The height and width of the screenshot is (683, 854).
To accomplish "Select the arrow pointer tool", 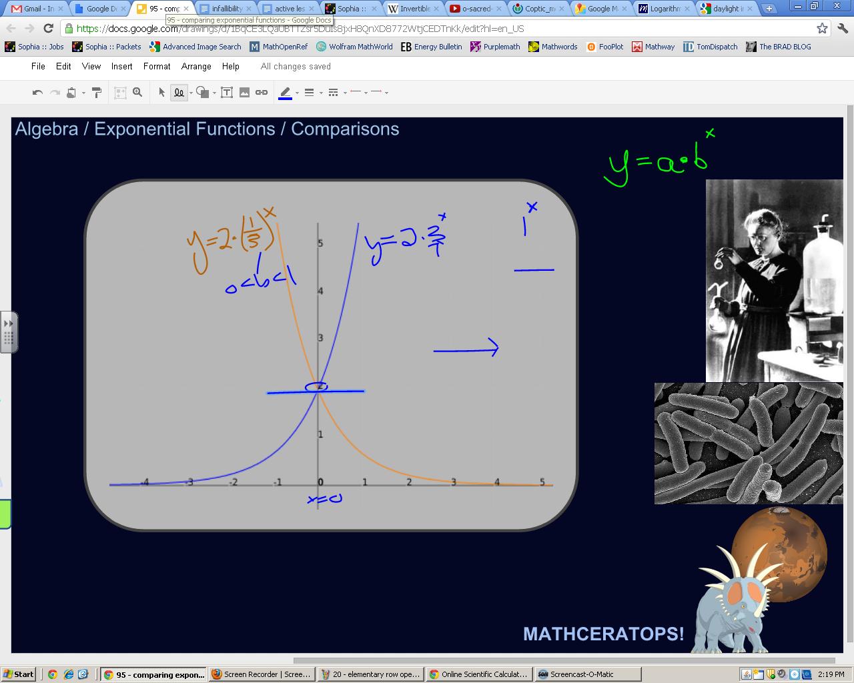I will (x=161, y=93).
